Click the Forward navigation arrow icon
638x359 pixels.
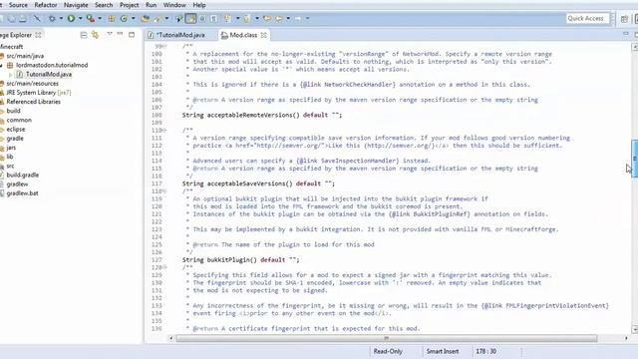coord(298,18)
